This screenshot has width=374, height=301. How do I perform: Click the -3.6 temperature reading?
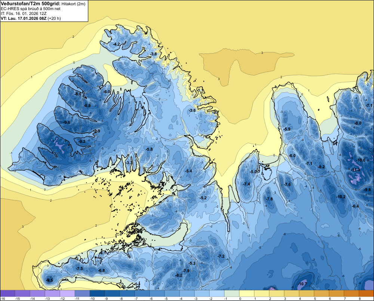pyautogui.click(x=192, y=110)
